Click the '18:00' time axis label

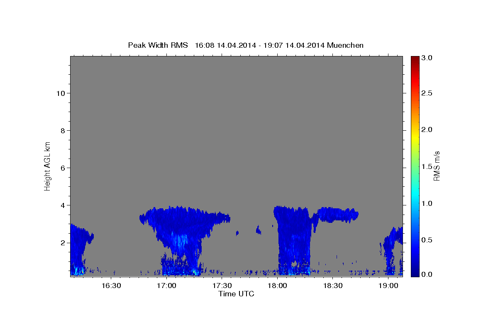click(x=277, y=286)
